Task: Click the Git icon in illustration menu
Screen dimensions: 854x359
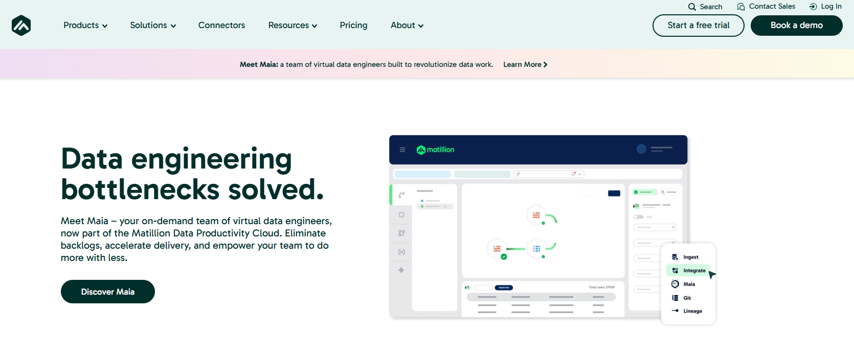Action: (x=675, y=298)
